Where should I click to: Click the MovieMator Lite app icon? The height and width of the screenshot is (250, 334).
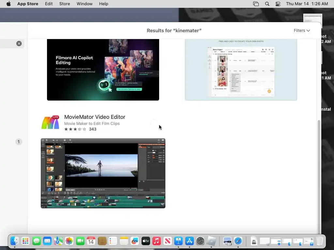click(x=50, y=122)
